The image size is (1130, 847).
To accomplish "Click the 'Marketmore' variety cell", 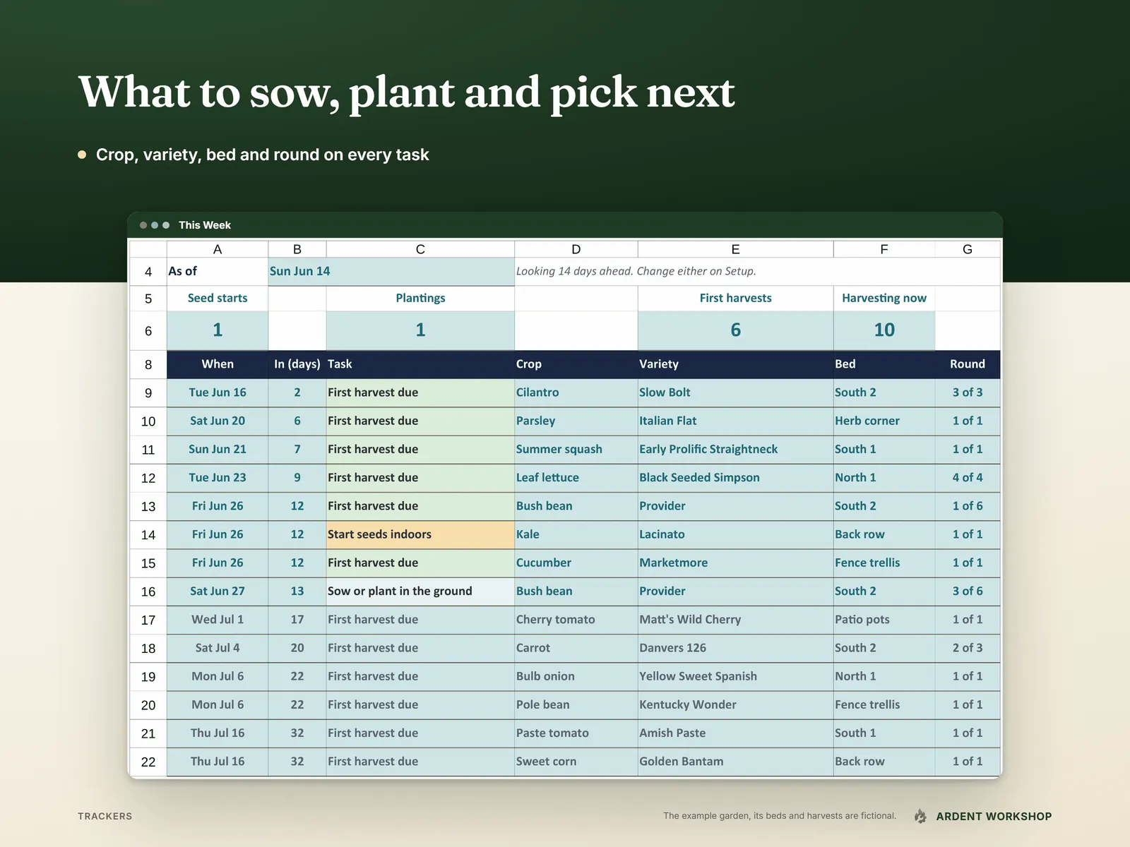I will coord(735,563).
